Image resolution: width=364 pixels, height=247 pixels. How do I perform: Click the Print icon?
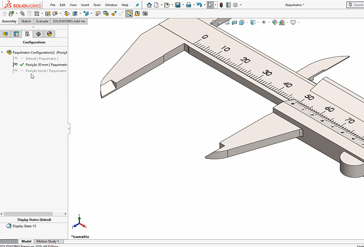coord(188,5)
